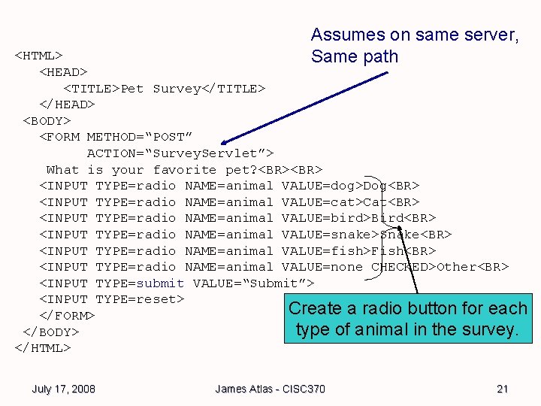Select the radio input line VALUE=dog
Image resolution: width=541 pixels, height=406 pixels.
[229, 186]
